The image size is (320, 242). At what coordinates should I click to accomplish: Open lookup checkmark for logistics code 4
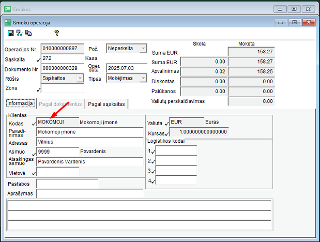tap(153, 181)
